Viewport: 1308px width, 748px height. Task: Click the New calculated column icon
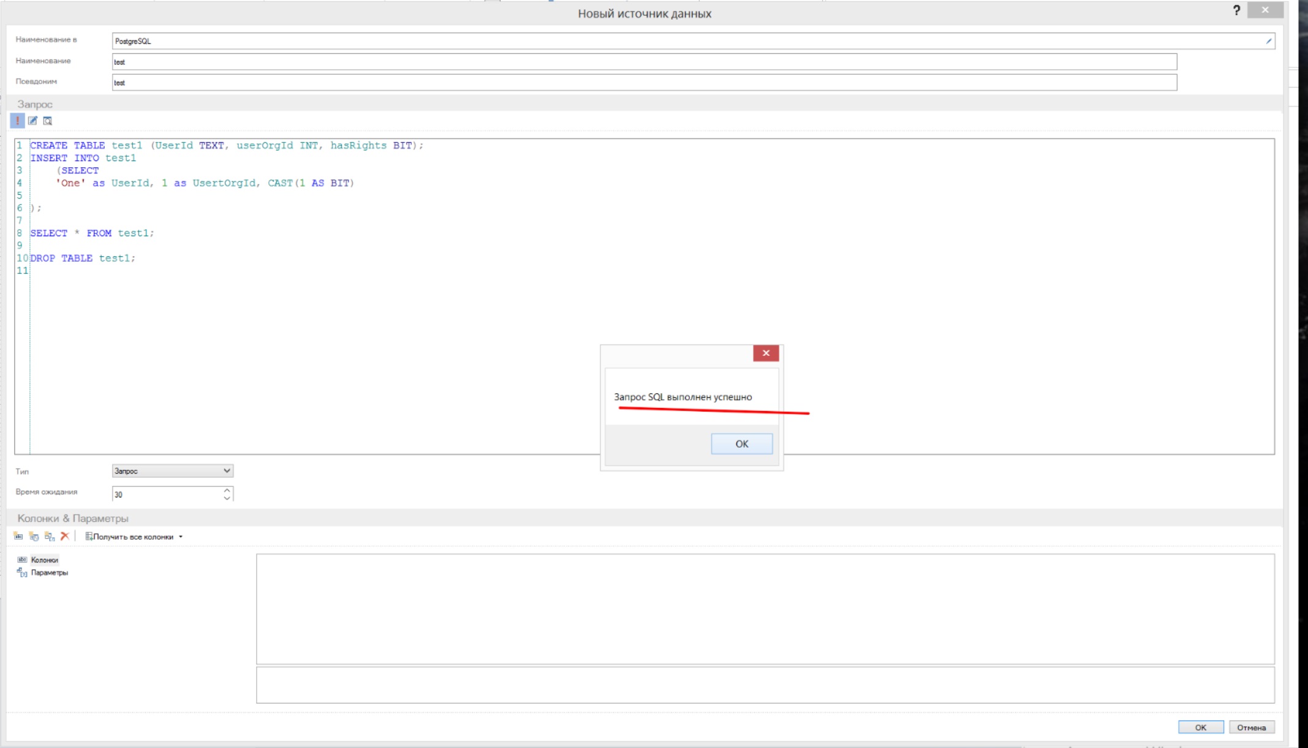[x=34, y=536]
